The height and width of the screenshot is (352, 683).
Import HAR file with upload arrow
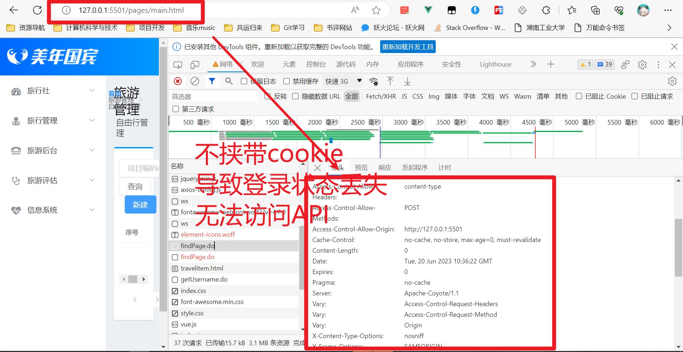tap(390, 81)
